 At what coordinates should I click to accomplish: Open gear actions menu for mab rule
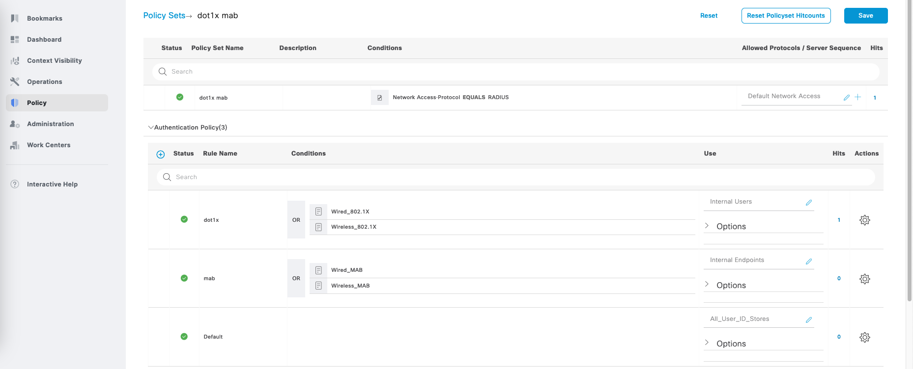click(x=865, y=279)
